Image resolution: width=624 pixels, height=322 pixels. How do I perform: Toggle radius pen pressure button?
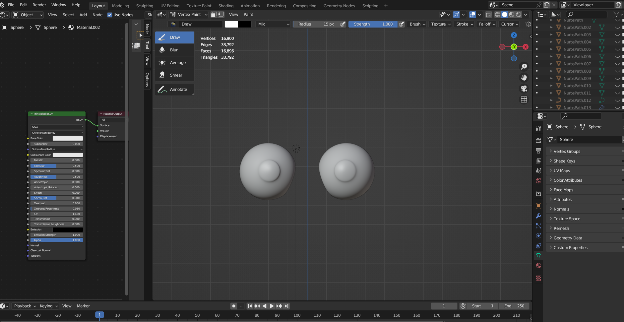coord(343,24)
